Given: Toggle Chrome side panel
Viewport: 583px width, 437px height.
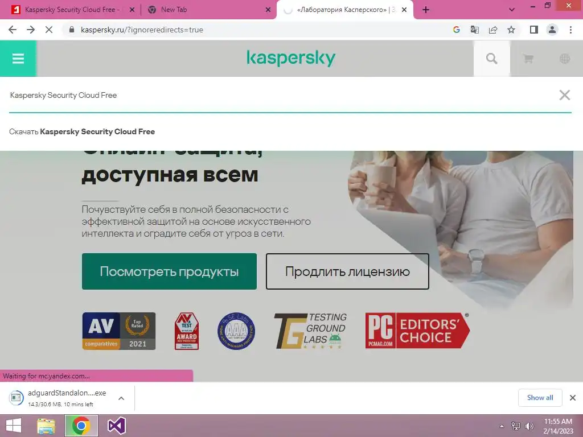Looking at the screenshot, I should (534, 30).
